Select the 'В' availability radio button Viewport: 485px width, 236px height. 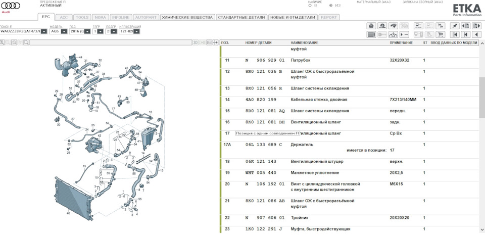[x=310, y=6]
